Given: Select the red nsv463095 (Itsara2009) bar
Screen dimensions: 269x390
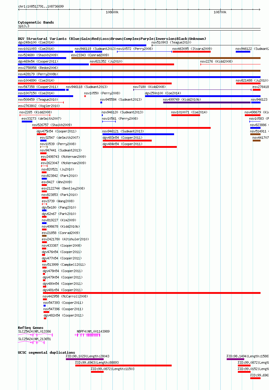Looking at the screenshot, I should click(x=192, y=52).
